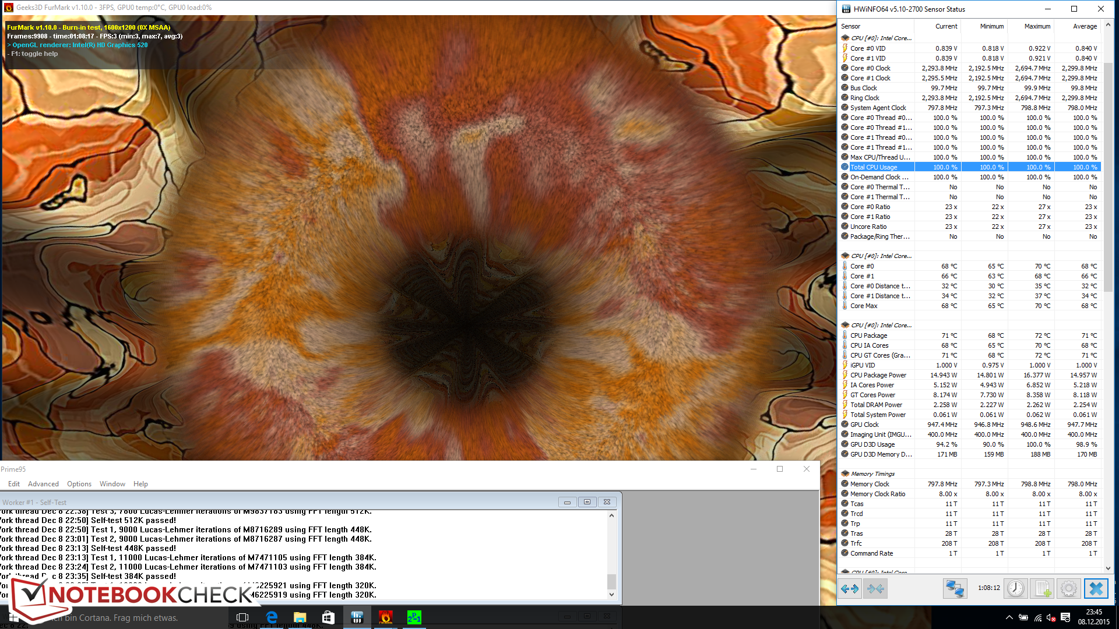Maximize the Worker #1 Self-Test child window
Image resolution: width=1119 pixels, height=629 pixels.
point(587,502)
